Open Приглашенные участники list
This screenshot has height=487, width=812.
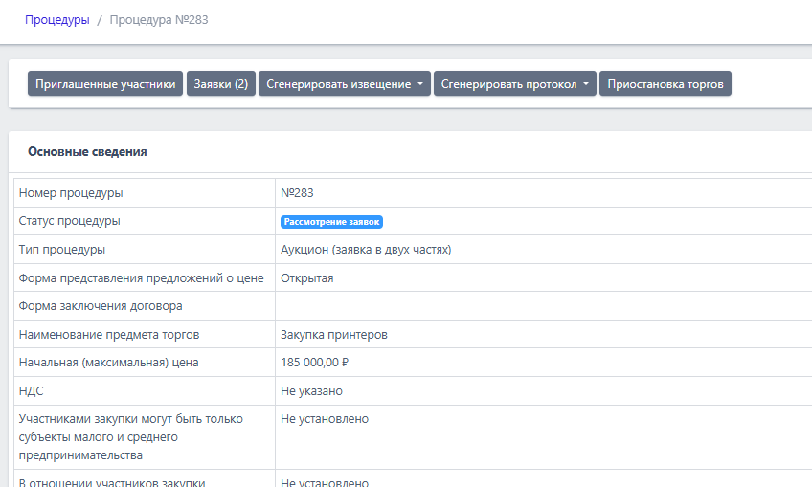[x=105, y=84]
